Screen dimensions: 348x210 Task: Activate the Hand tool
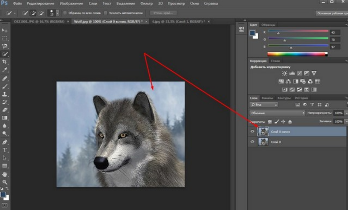(x=5, y=174)
